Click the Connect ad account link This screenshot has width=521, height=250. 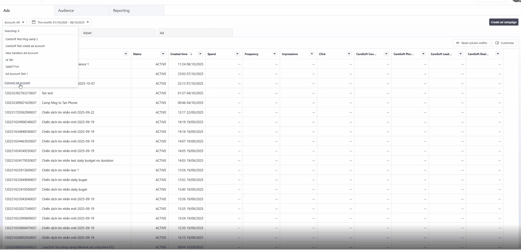17,83
